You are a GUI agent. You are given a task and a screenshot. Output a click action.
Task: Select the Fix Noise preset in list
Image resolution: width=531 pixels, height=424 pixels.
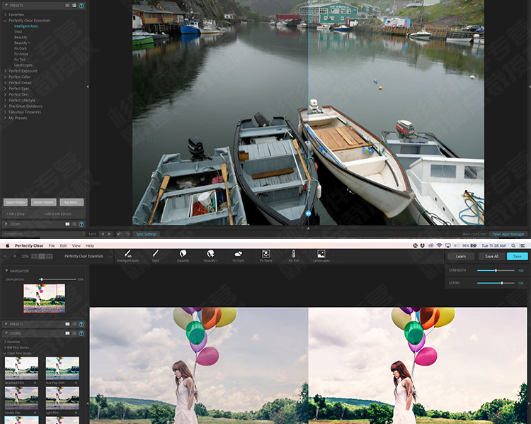click(x=21, y=54)
